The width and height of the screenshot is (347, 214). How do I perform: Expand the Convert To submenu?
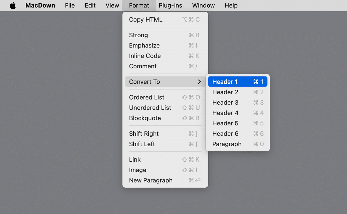(x=165, y=82)
